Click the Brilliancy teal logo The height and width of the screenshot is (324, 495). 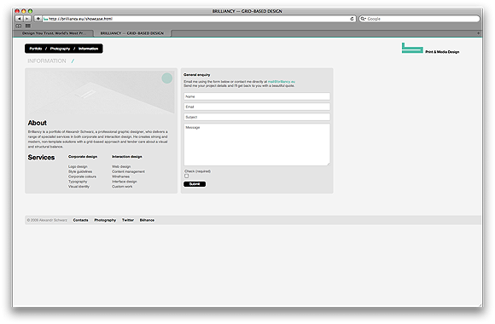pos(412,48)
